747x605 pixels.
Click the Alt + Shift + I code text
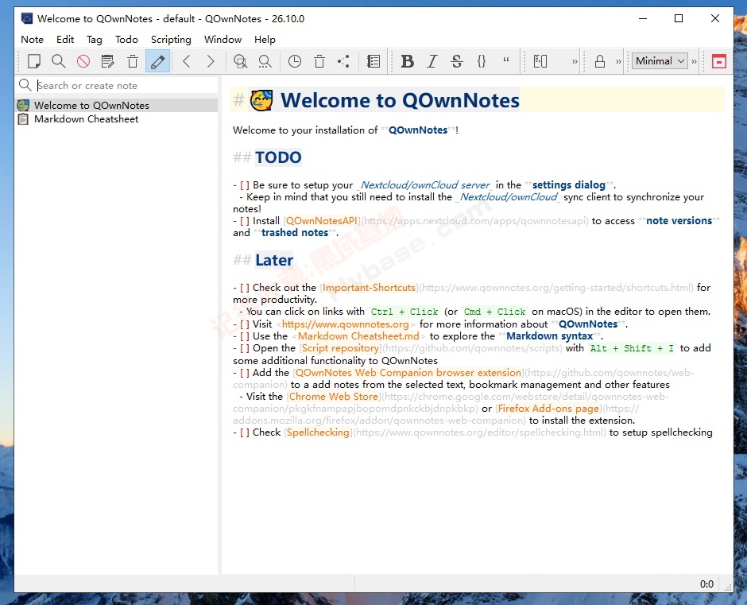[632, 348]
